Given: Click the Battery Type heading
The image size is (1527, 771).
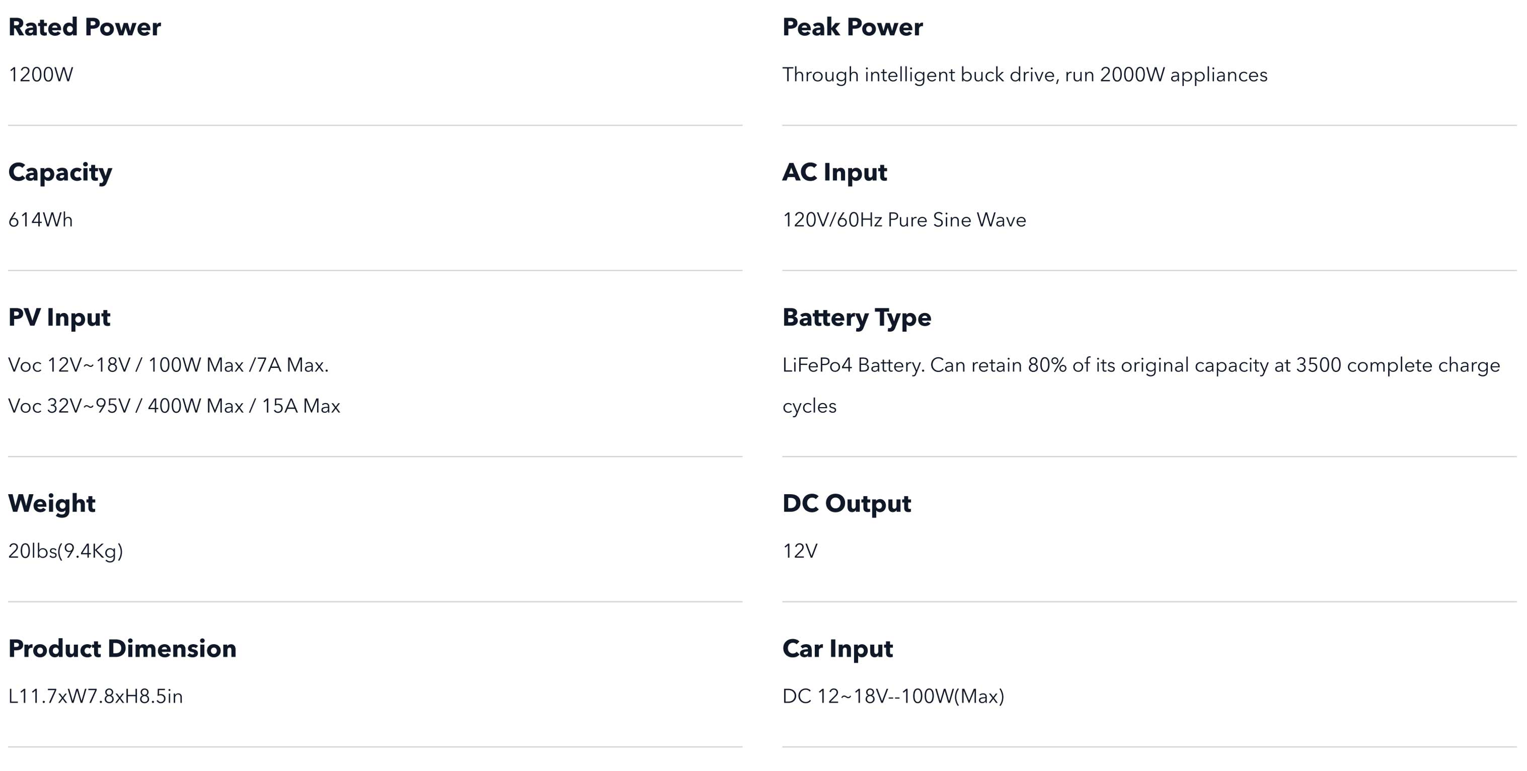Looking at the screenshot, I should click(x=857, y=318).
